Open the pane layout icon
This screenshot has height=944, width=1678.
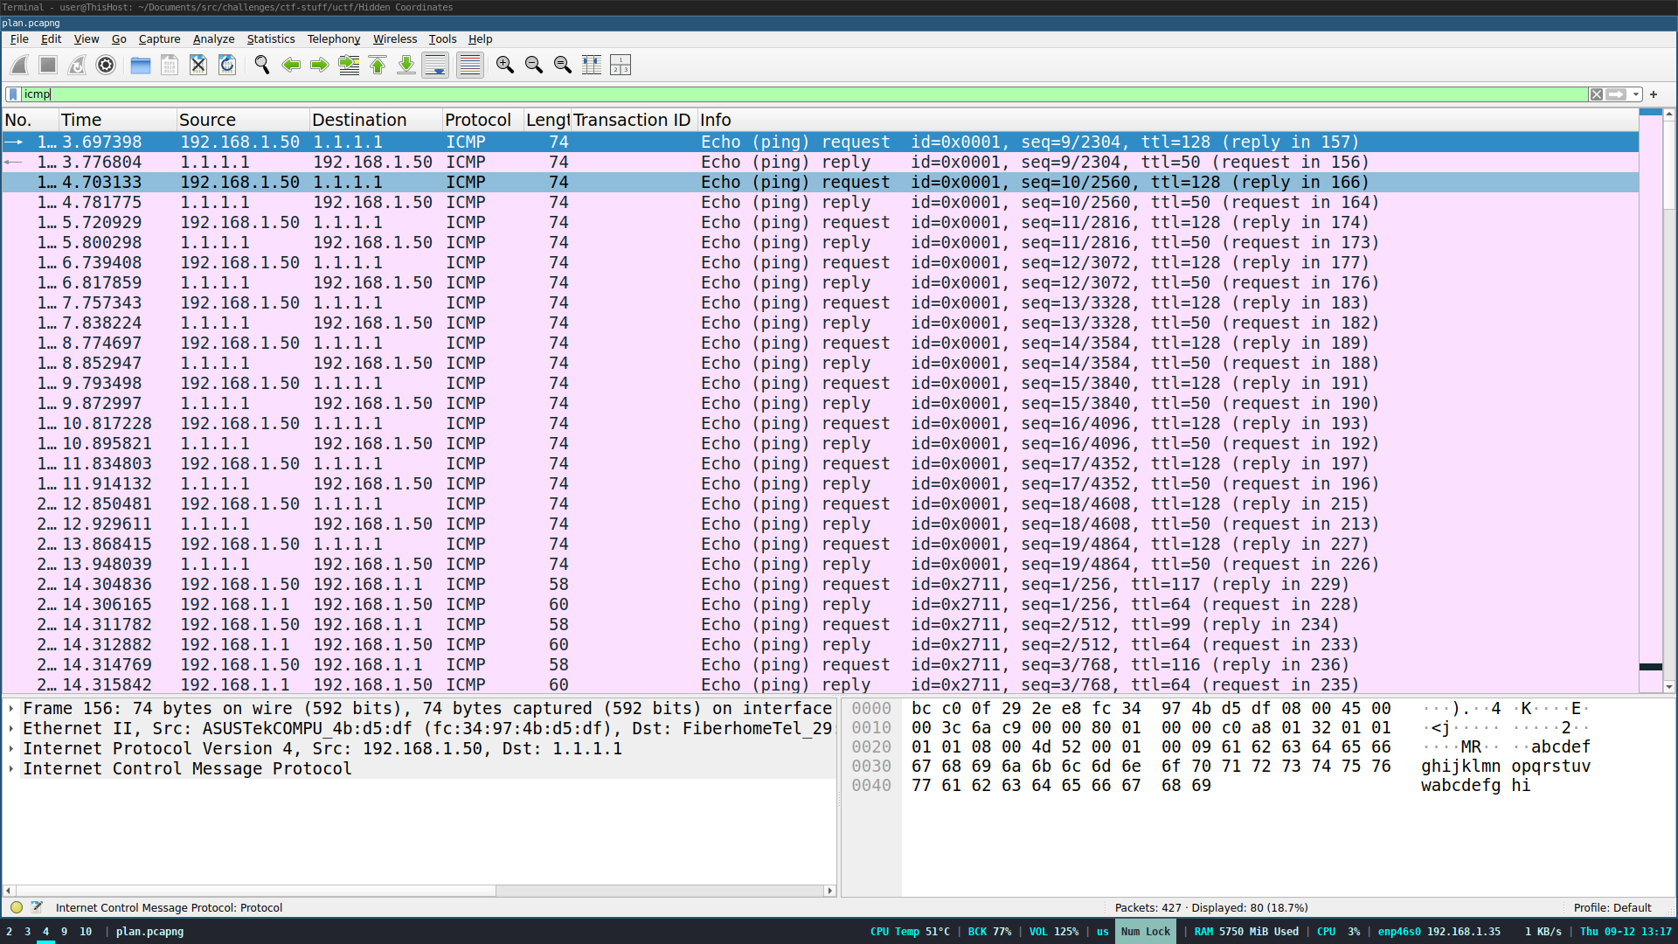(621, 65)
